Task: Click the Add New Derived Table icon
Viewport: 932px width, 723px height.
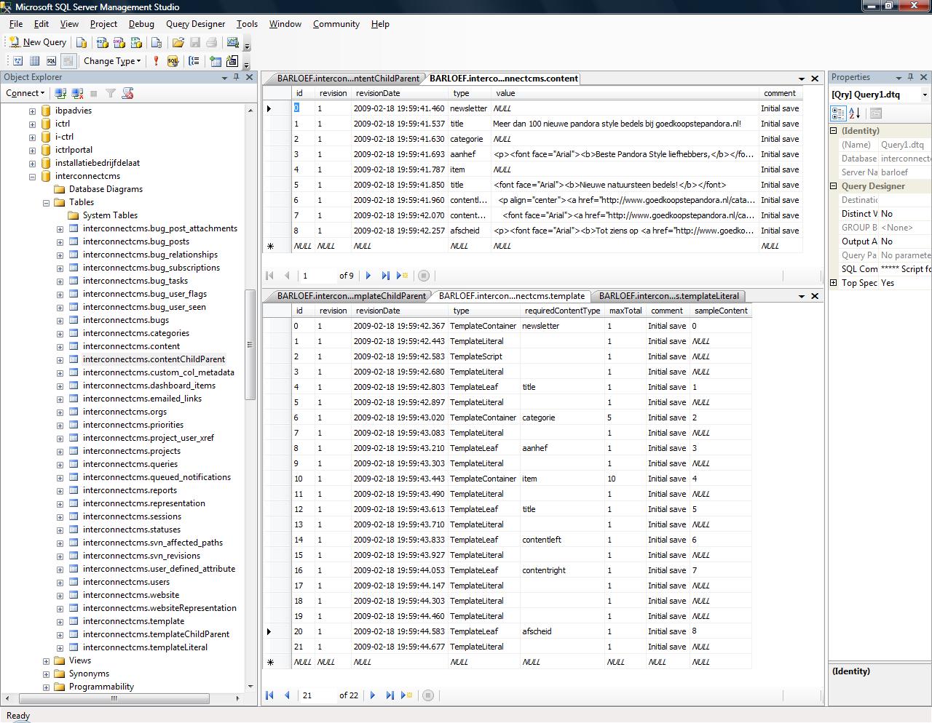Action: tap(232, 61)
